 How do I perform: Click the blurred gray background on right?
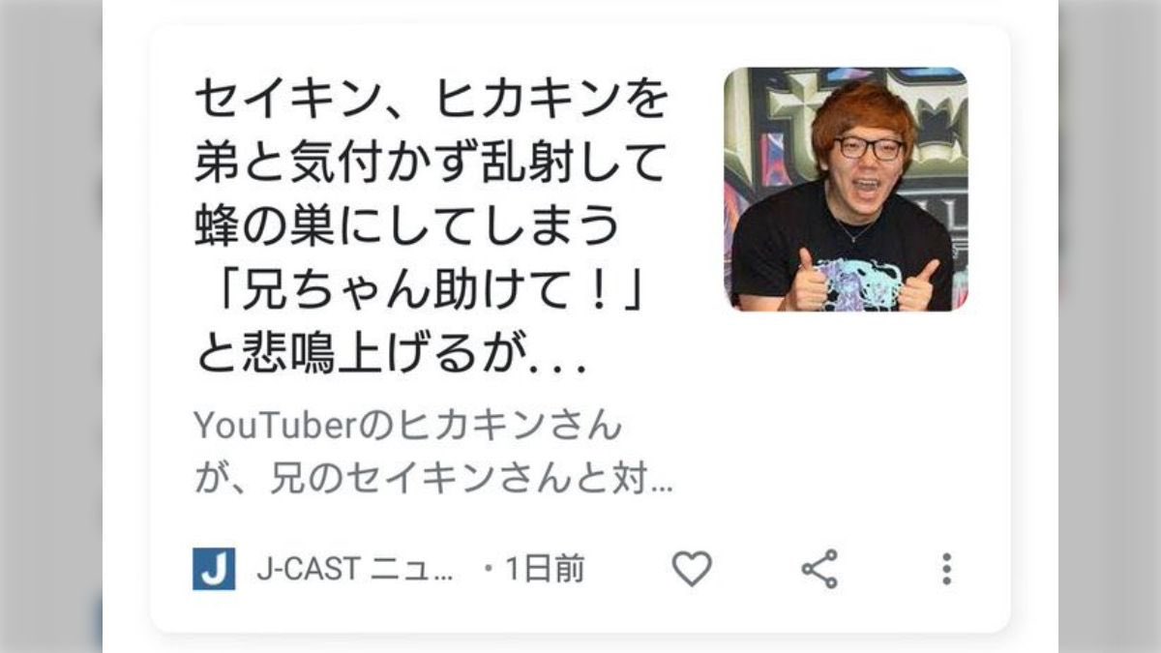1110,326
